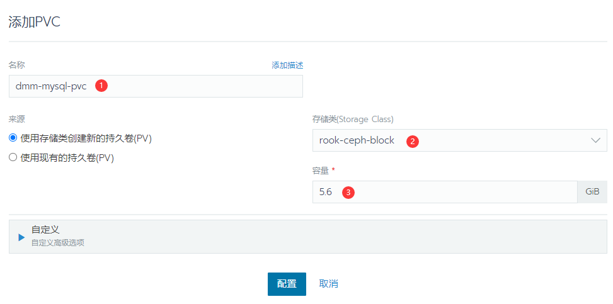This screenshot has width=613, height=304.
Task: Click the 添加描述 link
Action: (287, 65)
